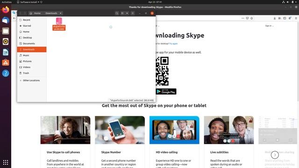Select the skypeforlinux-64.deb file

[x=59, y=24]
